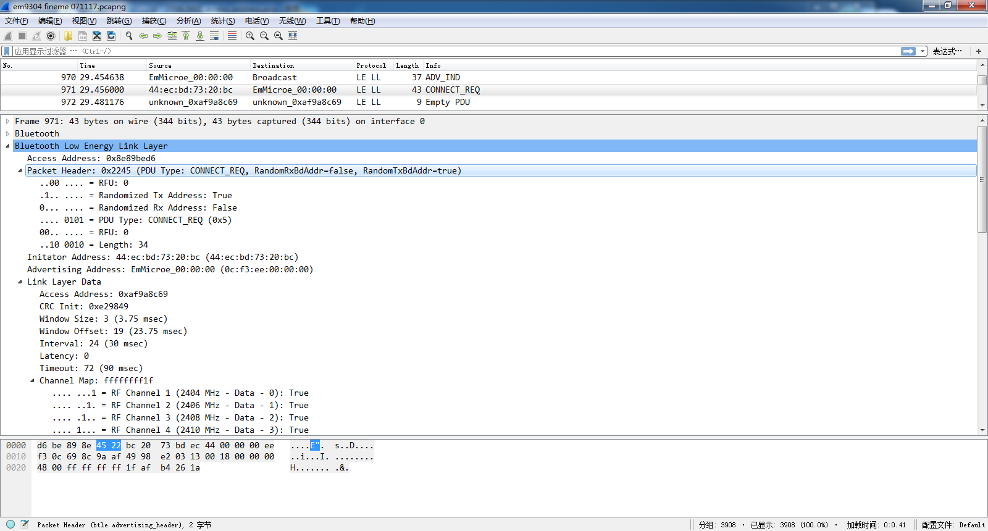Image resolution: width=988 pixels, height=531 pixels.
Task: Open recent display filters dropdown
Action: point(923,51)
